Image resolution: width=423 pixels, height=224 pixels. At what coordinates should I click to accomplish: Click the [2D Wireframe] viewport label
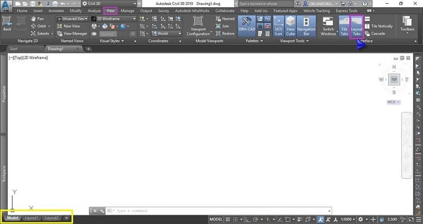click(35, 58)
